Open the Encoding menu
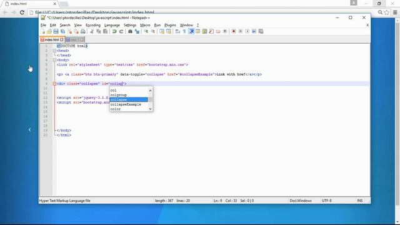The width and height of the screenshot is (400, 225). [x=93, y=25]
